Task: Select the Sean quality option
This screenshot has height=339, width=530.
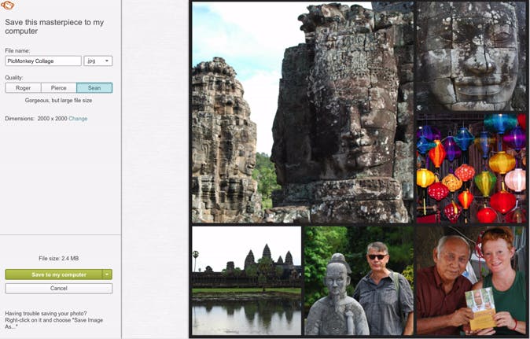Action: (x=94, y=88)
